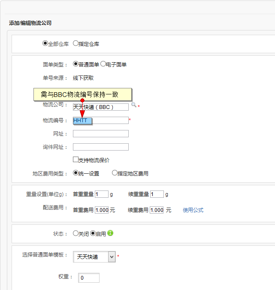Click the 面单类型 label
The image size is (275, 290).
(55, 65)
